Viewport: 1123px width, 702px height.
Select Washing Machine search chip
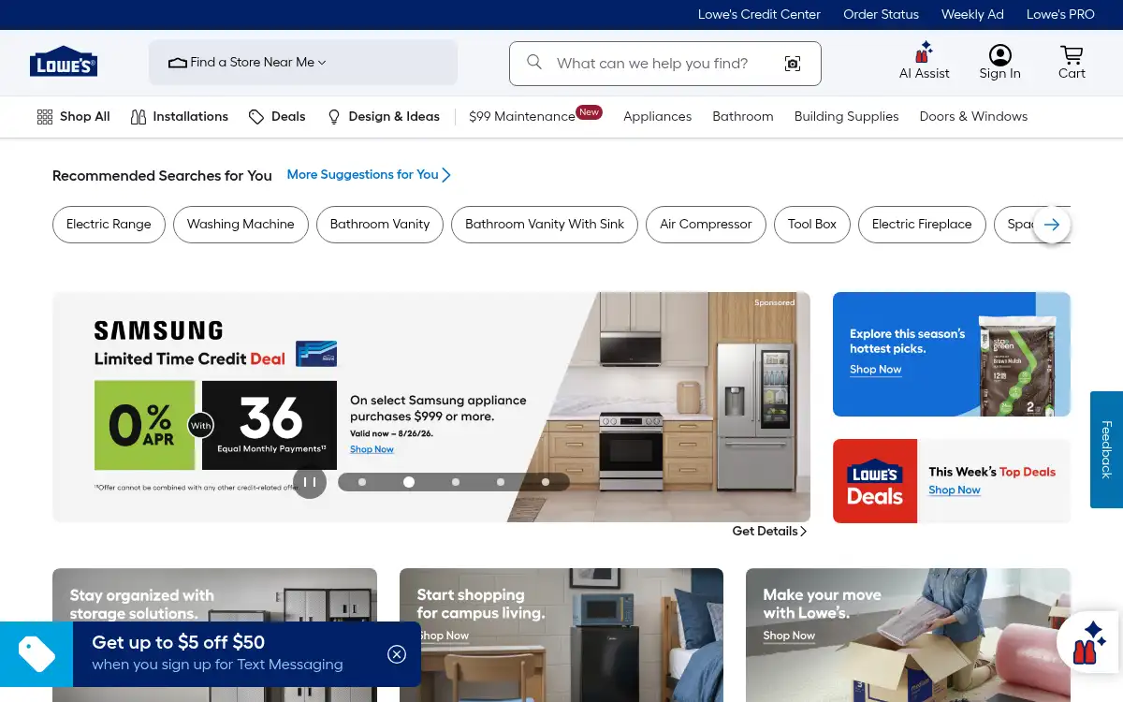241,225
